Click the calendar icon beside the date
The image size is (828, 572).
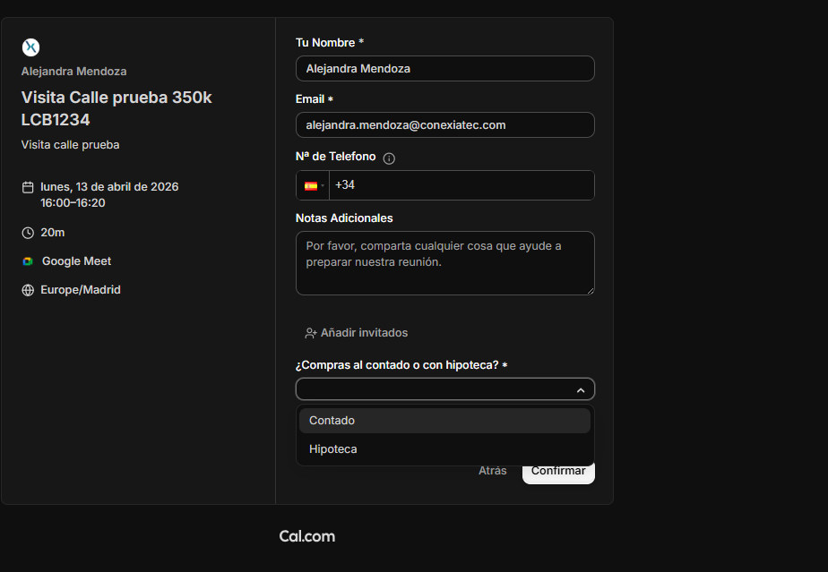pyautogui.click(x=28, y=187)
